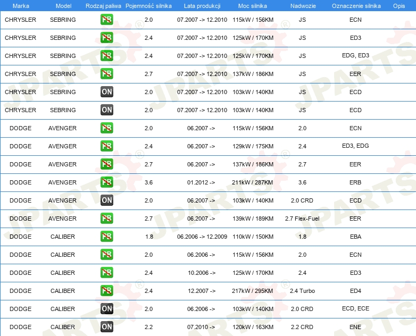
Task: Click diesel ON icon in Avenger 2.0 CRD row
Action: coord(106,200)
